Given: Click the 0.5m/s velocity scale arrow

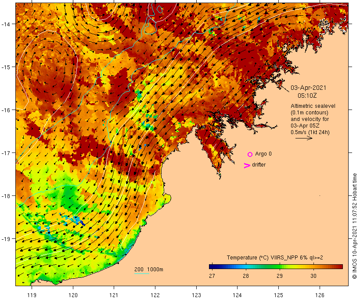Looking at the screenshot, I should [x=304, y=138].
